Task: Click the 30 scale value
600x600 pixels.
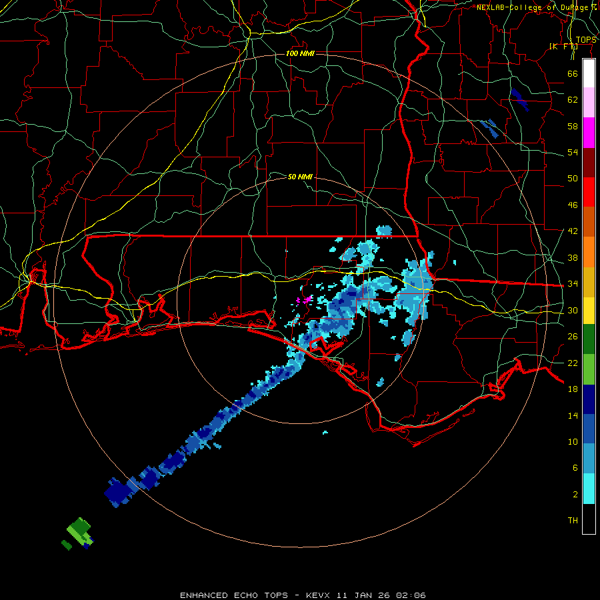Action: [x=573, y=310]
